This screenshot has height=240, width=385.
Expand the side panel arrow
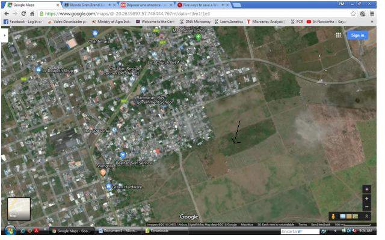tap(5, 35)
